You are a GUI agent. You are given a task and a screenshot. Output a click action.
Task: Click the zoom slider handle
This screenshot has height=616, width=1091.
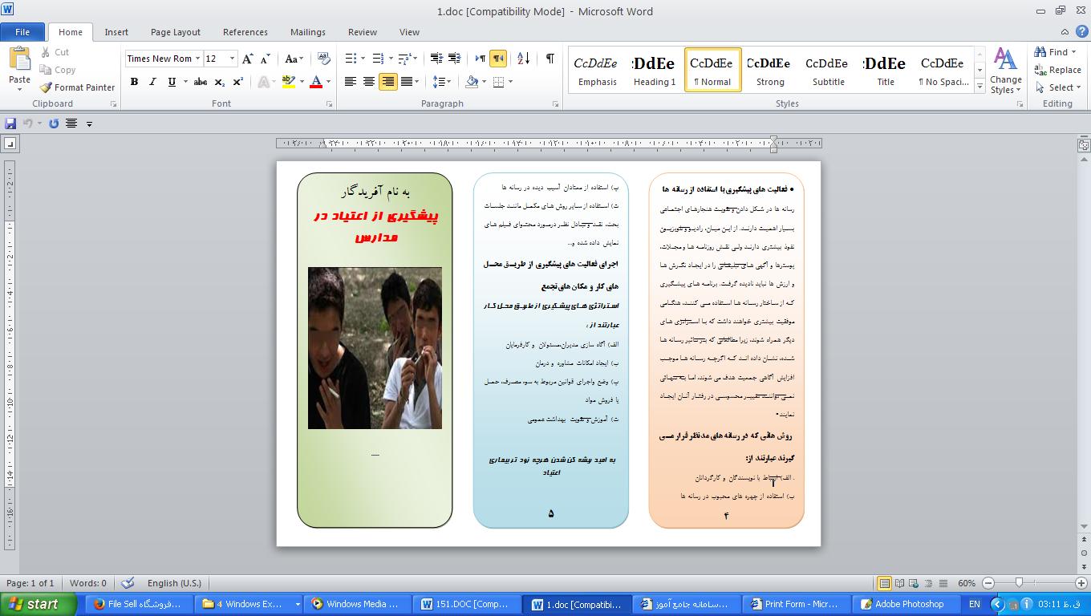click(x=1019, y=583)
